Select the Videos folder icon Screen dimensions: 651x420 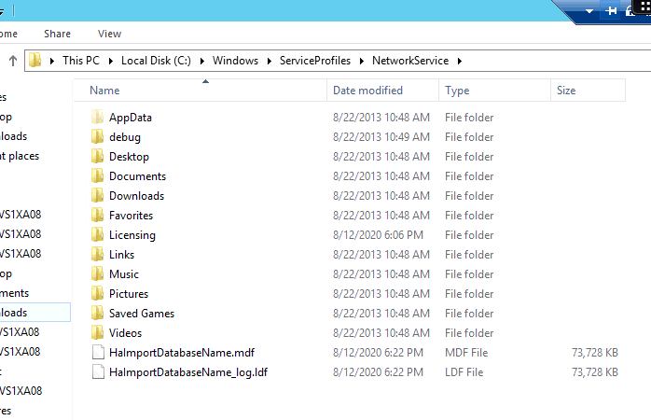point(98,333)
